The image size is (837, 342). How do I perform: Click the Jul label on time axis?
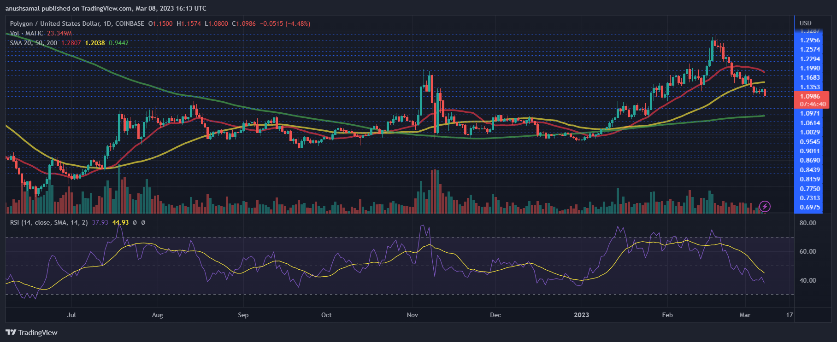click(71, 315)
